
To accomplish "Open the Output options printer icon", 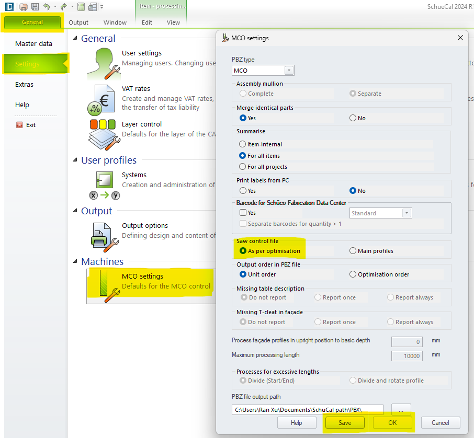I will (101, 235).
